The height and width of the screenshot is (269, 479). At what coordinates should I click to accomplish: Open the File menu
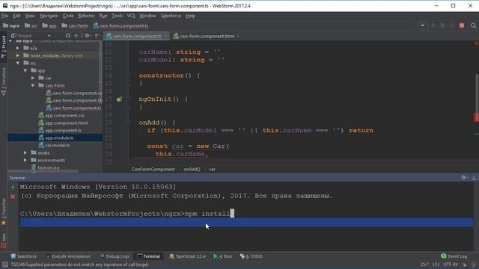(x=5, y=16)
